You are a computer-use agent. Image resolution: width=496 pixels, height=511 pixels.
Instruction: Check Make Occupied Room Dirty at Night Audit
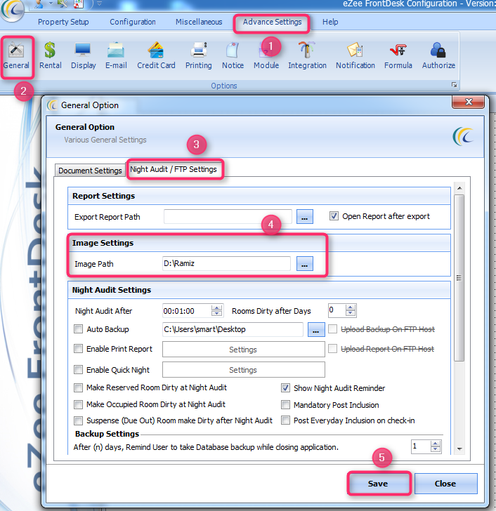[x=78, y=404]
